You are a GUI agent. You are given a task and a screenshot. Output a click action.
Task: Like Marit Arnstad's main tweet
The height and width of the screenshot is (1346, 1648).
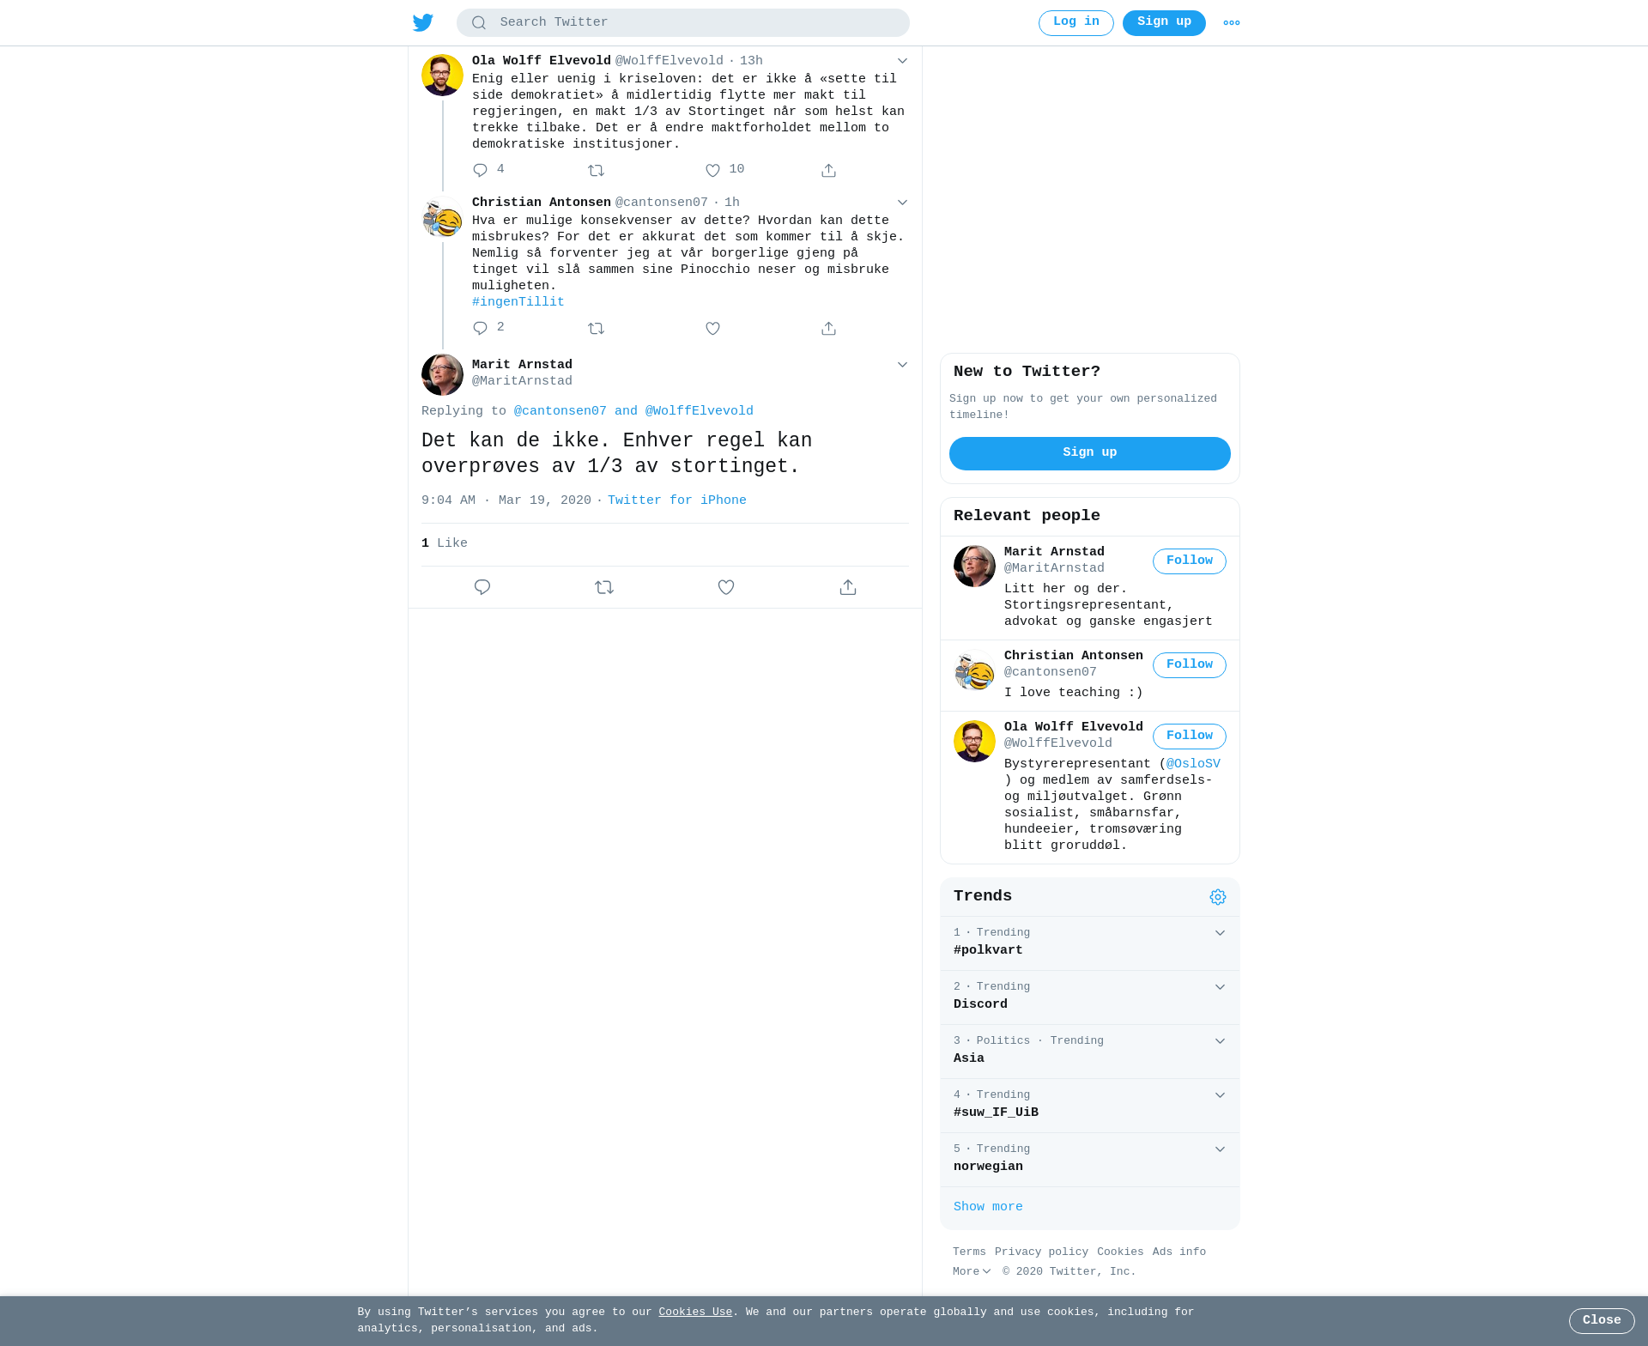(726, 587)
